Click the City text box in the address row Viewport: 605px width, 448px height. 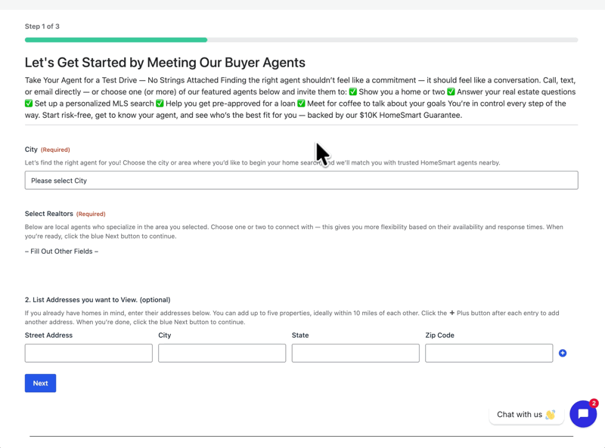click(222, 353)
